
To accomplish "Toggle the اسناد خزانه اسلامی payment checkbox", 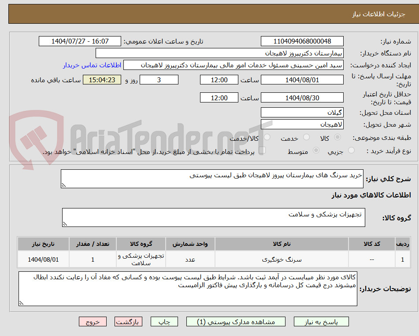I will pos(263,150).
